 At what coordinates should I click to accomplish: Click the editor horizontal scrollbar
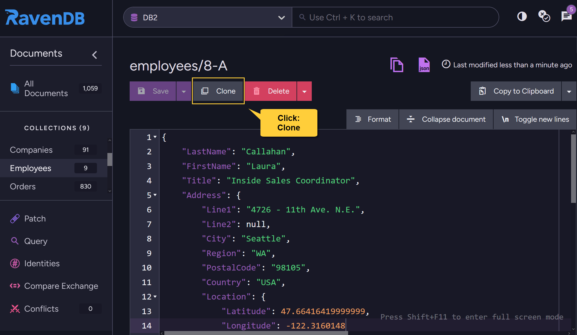click(x=256, y=333)
